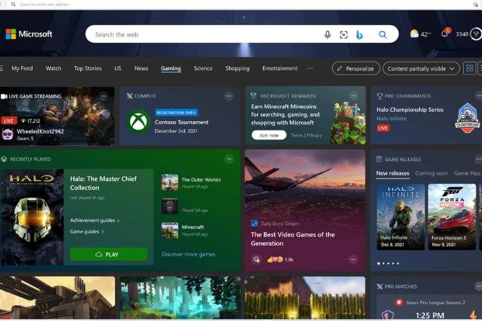The image size is (482, 321).
Task: Open The Outer Worlds recently played item
Action: pyautogui.click(x=192, y=182)
